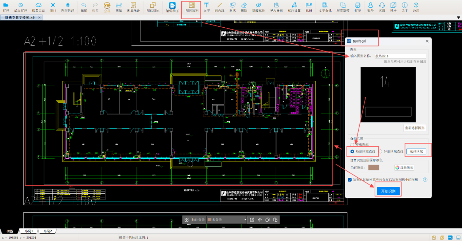Open 文字查找 text search tool
The image size is (462, 241).
coord(325,7)
